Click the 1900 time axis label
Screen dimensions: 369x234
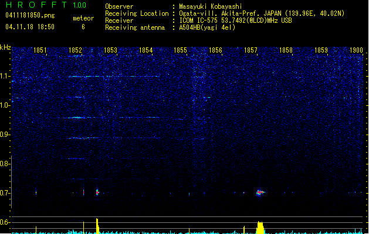[x=356, y=50]
